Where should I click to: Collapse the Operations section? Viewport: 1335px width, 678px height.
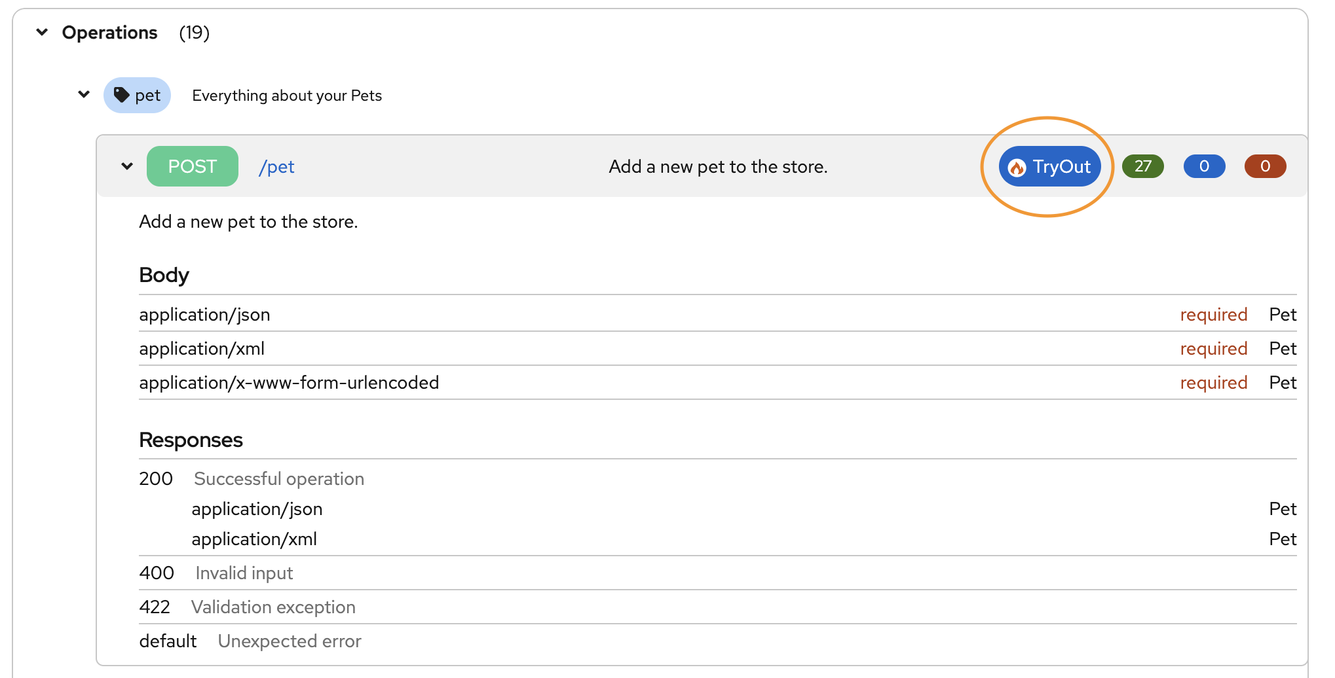click(42, 32)
